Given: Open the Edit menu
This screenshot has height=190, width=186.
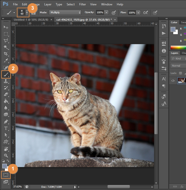Looking at the screenshot, I should tap(25, 4).
